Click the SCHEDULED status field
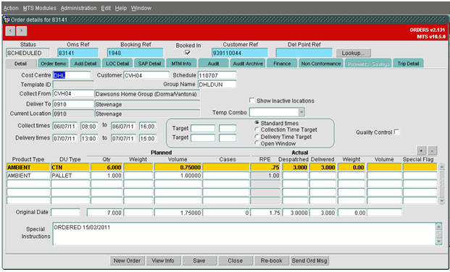This screenshot has height=272, width=450. 28,53
